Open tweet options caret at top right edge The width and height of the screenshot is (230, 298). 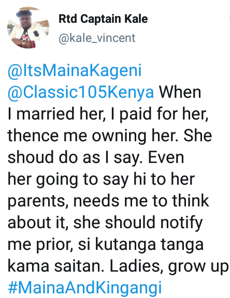tap(229, 17)
